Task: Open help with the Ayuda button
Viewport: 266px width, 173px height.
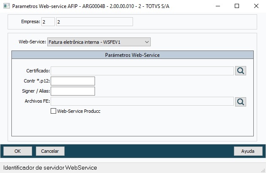Action: click(x=248, y=151)
